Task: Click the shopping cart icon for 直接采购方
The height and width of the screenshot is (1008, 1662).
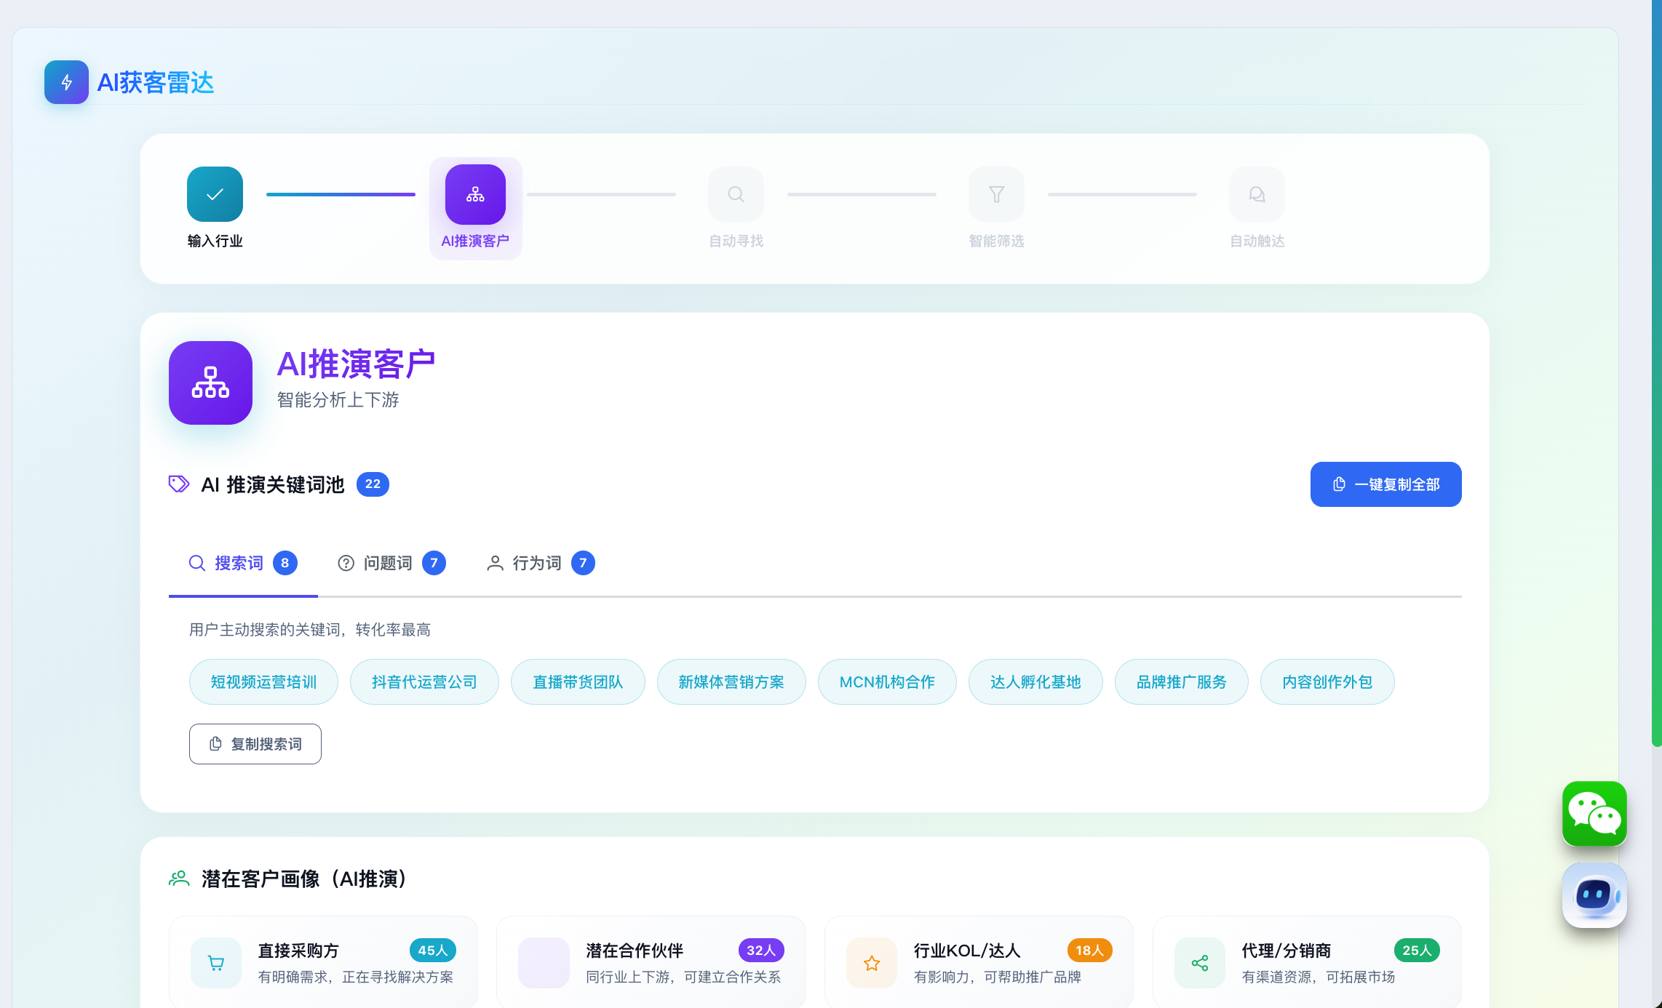Action: (216, 963)
